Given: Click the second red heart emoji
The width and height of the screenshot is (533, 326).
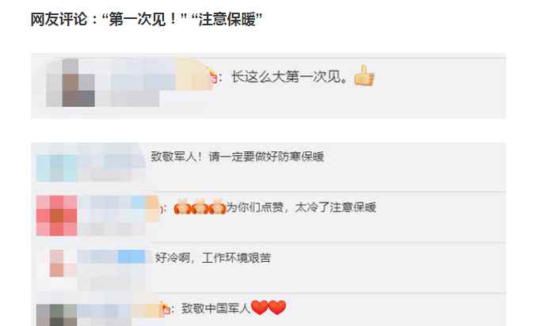Looking at the screenshot, I should tap(277, 308).
